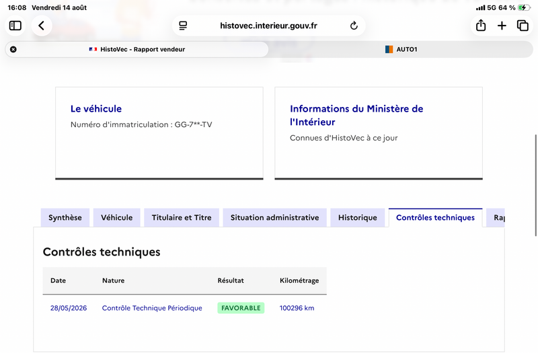The width and height of the screenshot is (538, 353).
Task: Open the Synthèse tab
Action: click(x=65, y=217)
